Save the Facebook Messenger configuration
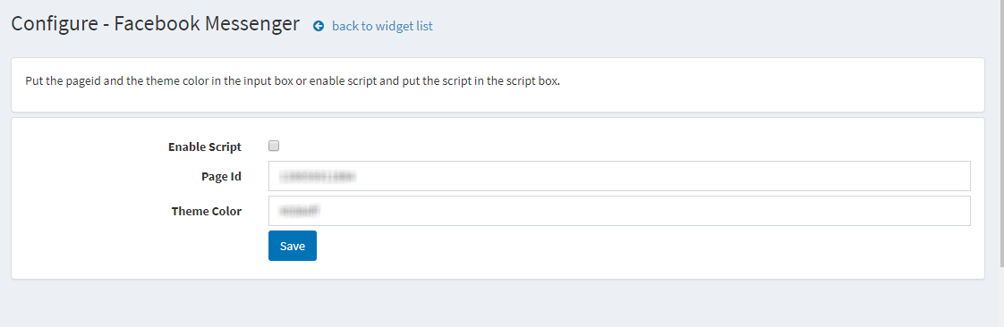 click(292, 246)
